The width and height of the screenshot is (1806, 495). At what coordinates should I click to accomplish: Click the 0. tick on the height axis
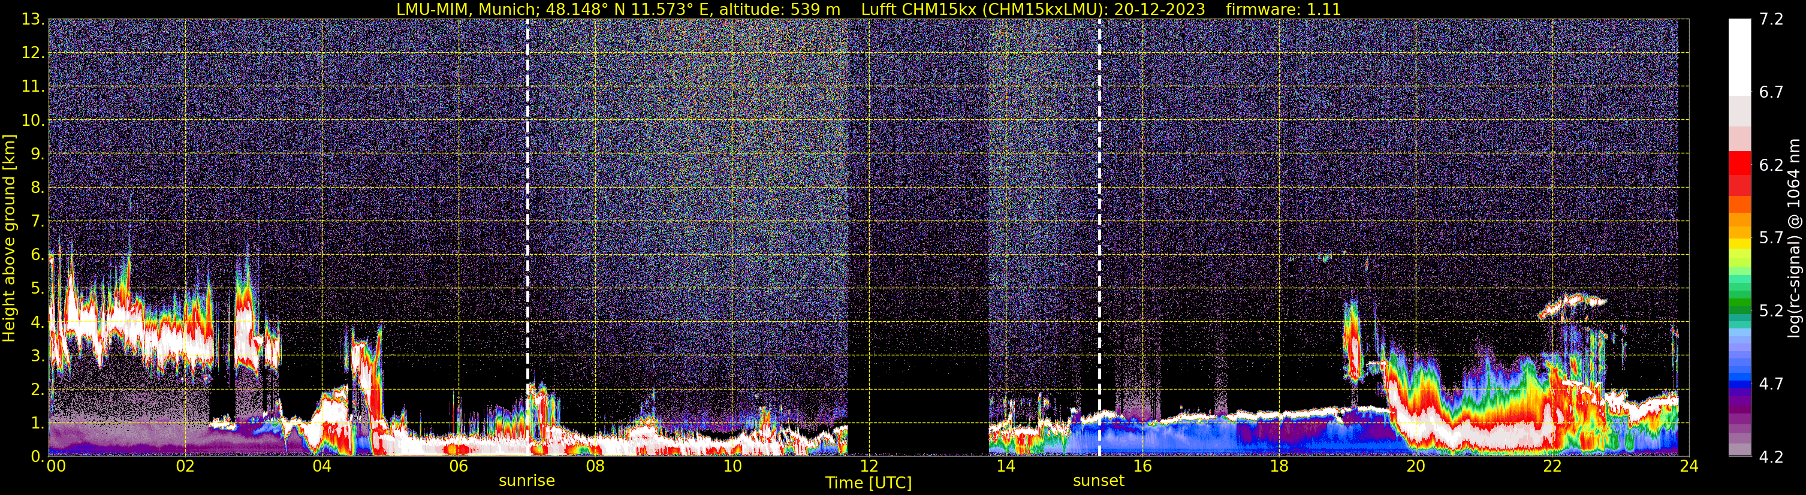pos(38,457)
